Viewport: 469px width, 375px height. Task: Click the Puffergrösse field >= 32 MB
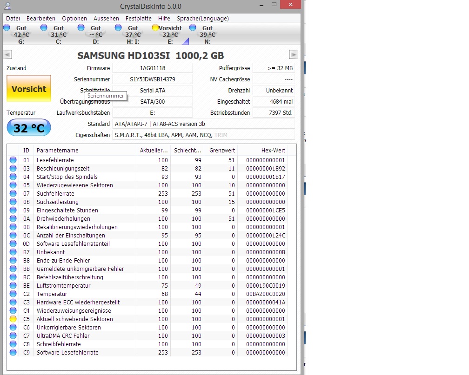point(274,68)
